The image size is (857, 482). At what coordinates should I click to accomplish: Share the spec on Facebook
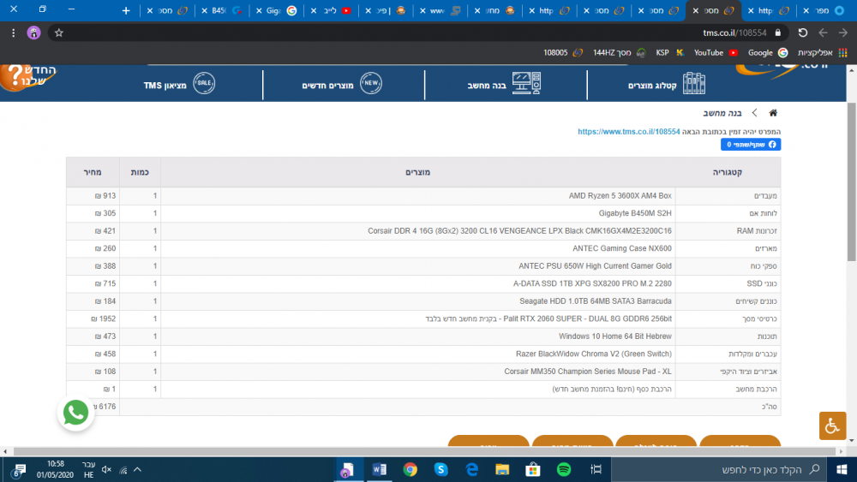751,145
